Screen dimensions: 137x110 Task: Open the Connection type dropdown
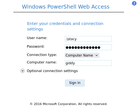click(82, 55)
